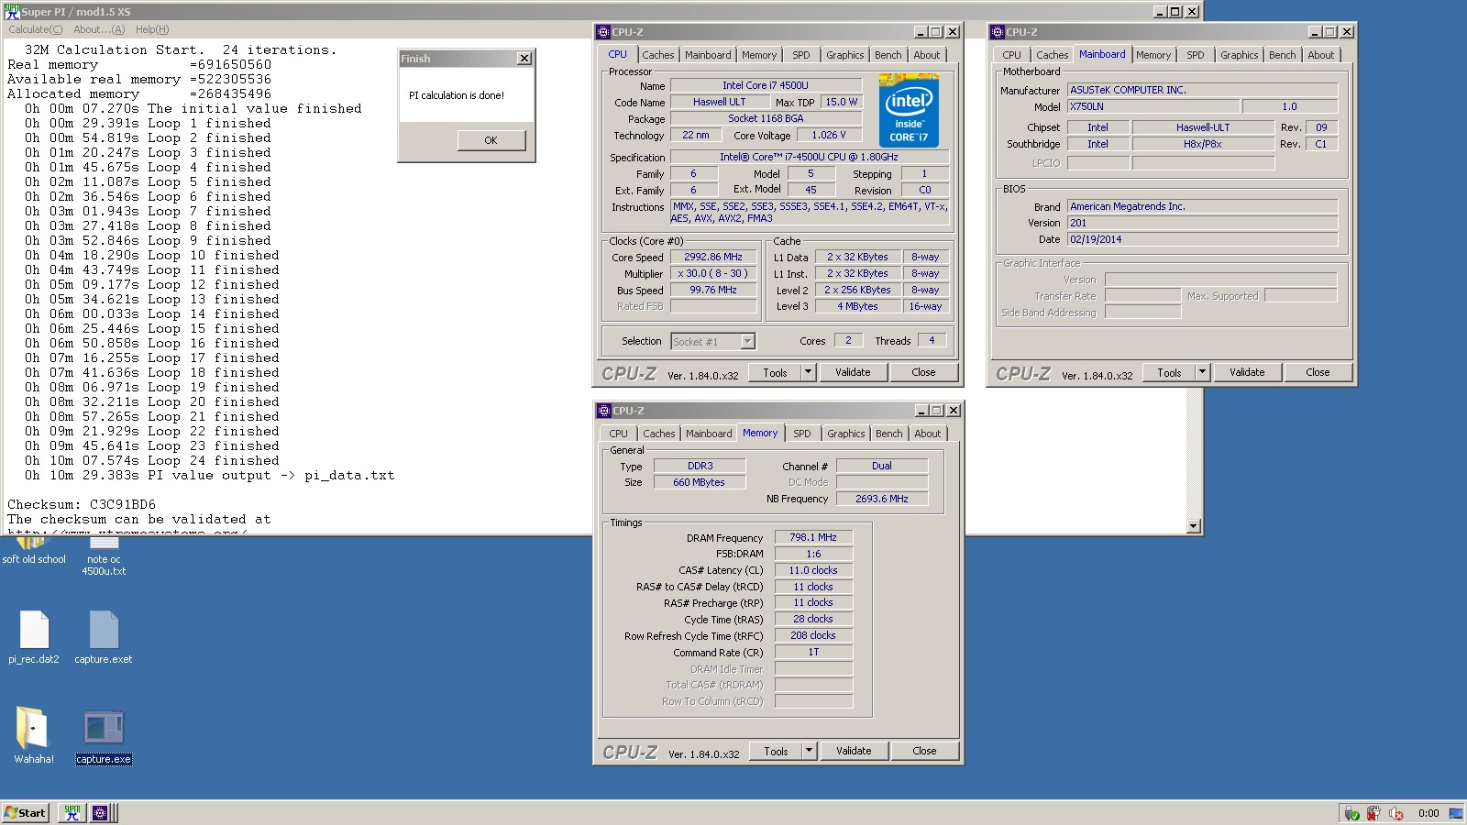Switch to About tab in CPU-Z Memory window
Image resolution: width=1467 pixels, height=825 pixels.
928,434
